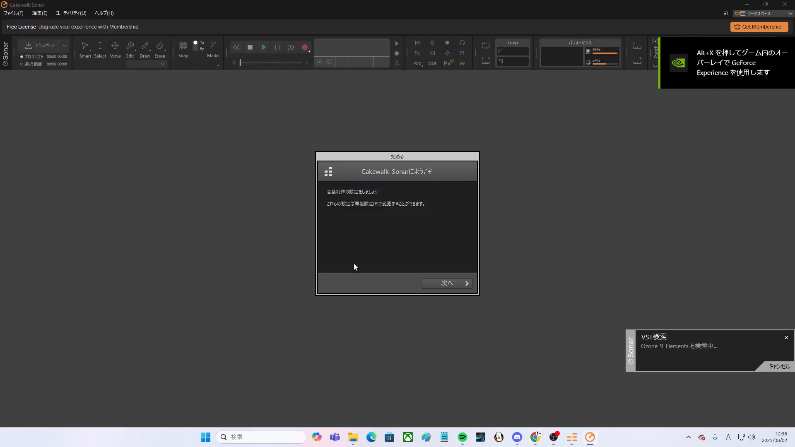Flip the Snap To/By switch
The image size is (795, 447).
tap(195, 46)
